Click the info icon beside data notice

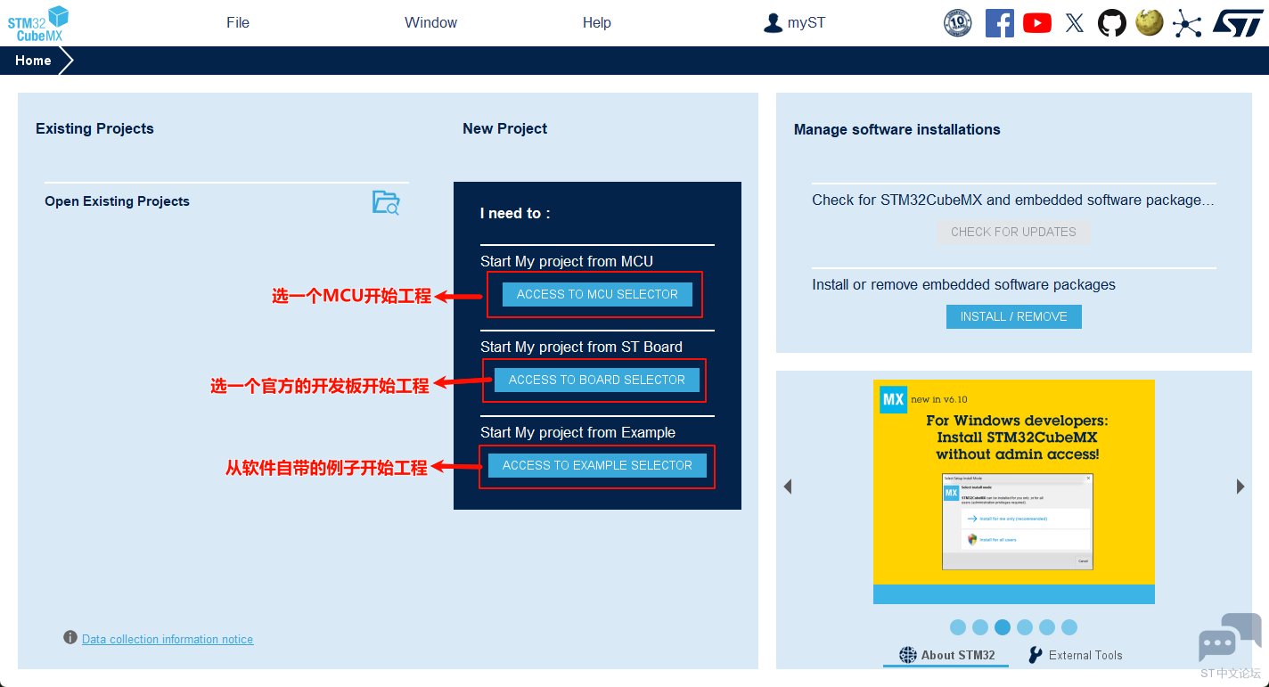click(x=70, y=638)
